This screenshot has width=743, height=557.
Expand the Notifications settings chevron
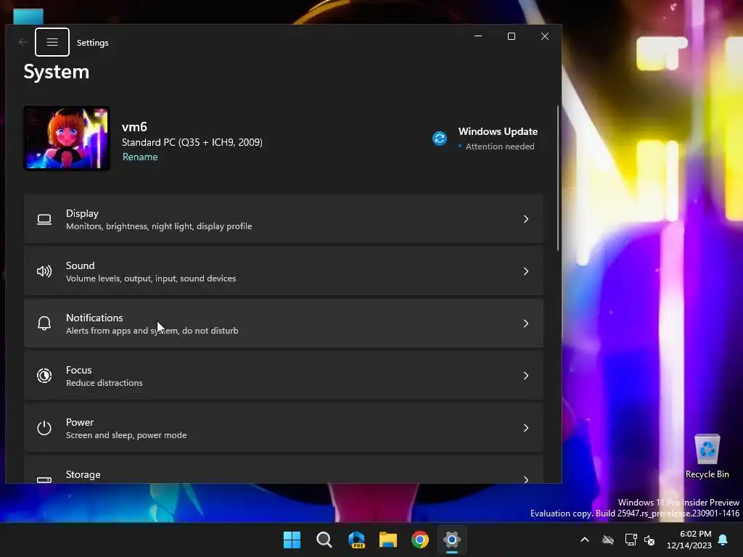click(525, 323)
